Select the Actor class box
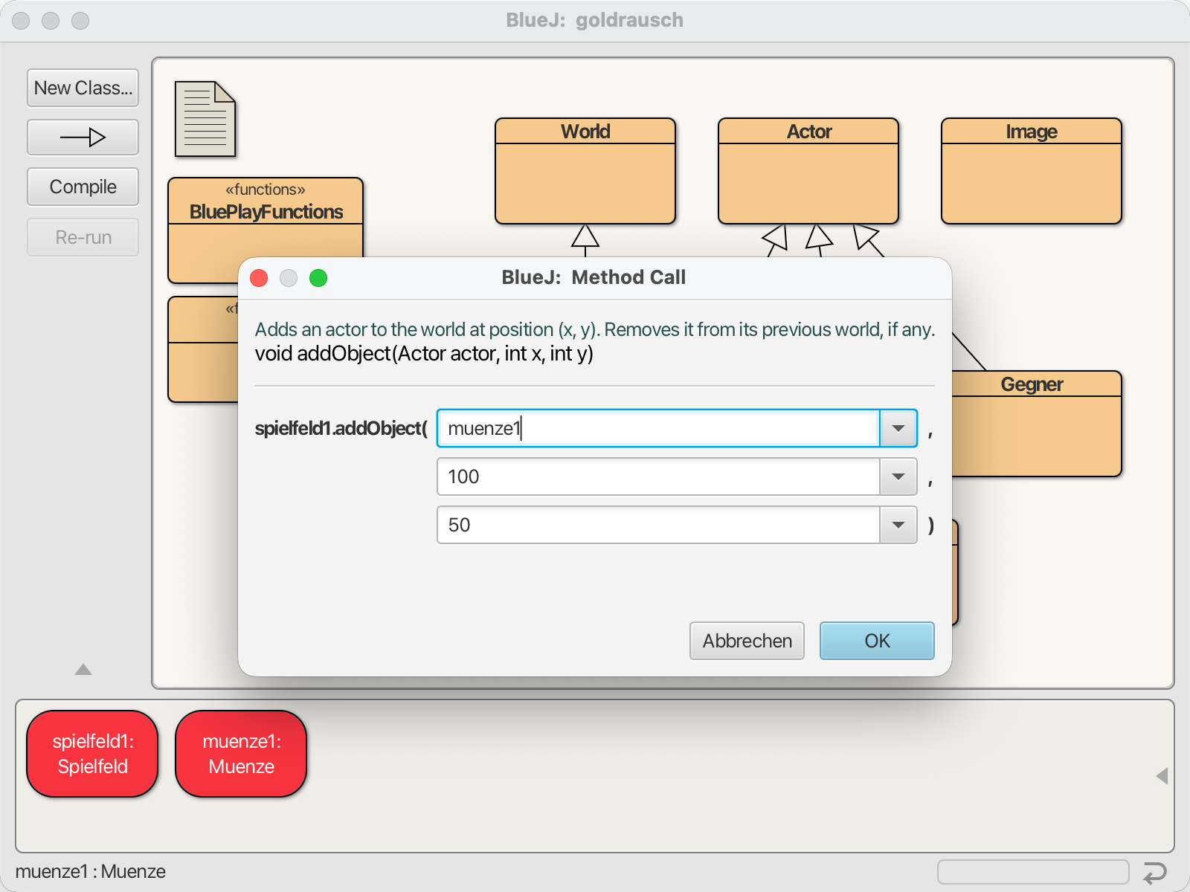1190x892 pixels. (x=808, y=171)
